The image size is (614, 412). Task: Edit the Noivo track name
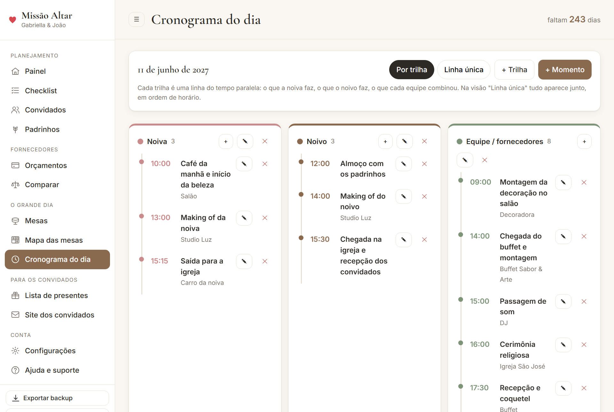[x=405, y=141]
